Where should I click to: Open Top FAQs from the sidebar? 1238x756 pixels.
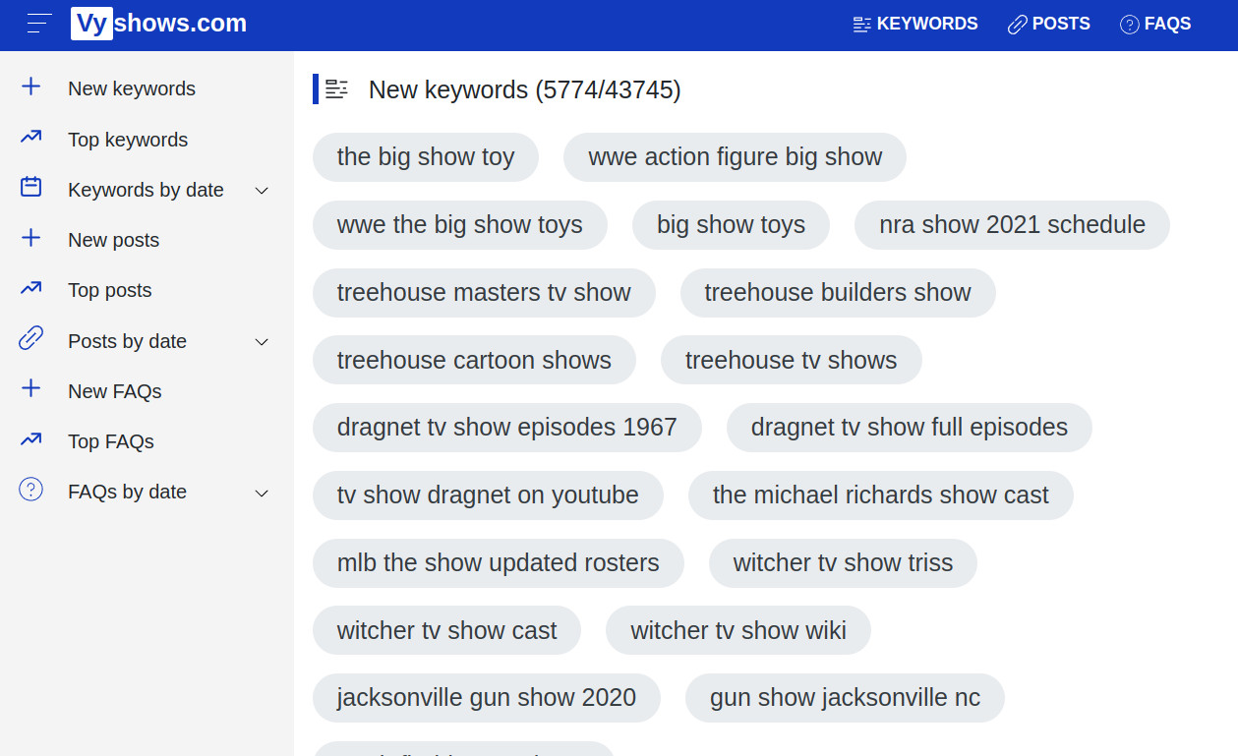[108, 440]
